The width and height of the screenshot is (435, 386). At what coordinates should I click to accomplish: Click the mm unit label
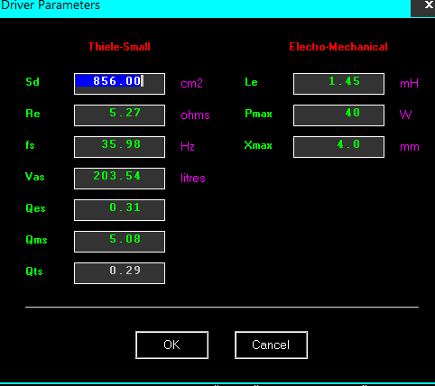pyautogui.click(x=410, y=147)
